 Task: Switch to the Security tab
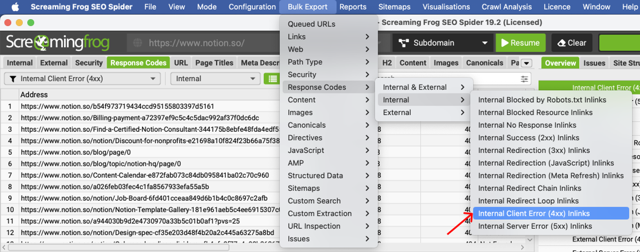89,63
